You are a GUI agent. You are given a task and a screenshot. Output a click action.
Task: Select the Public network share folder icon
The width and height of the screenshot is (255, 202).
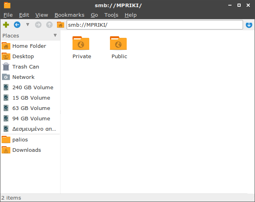pyautogui.click(x=118, y=43)
